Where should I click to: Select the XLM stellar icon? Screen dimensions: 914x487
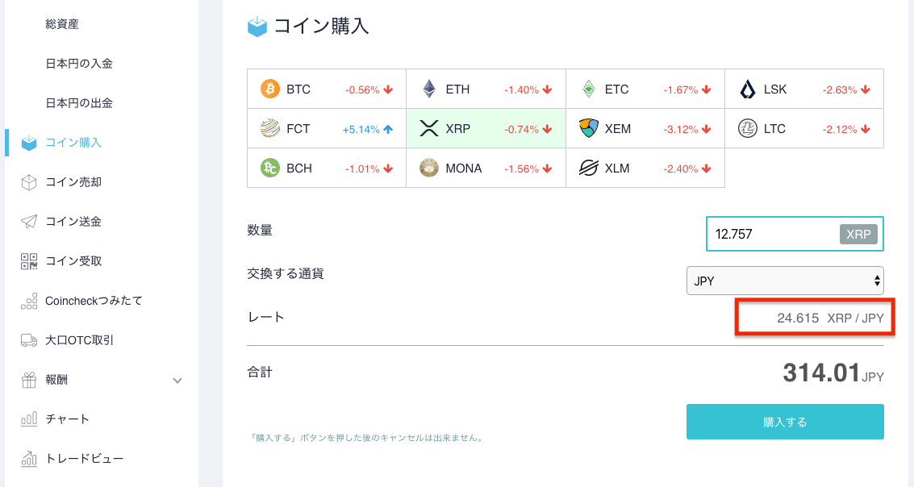click(589, 168)
